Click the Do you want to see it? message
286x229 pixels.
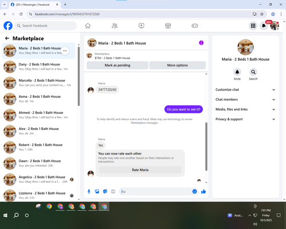[x=184, y=109]
